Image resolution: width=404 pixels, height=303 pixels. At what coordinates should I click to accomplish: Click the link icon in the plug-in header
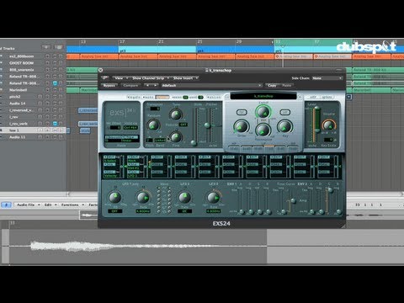(105, 77)
